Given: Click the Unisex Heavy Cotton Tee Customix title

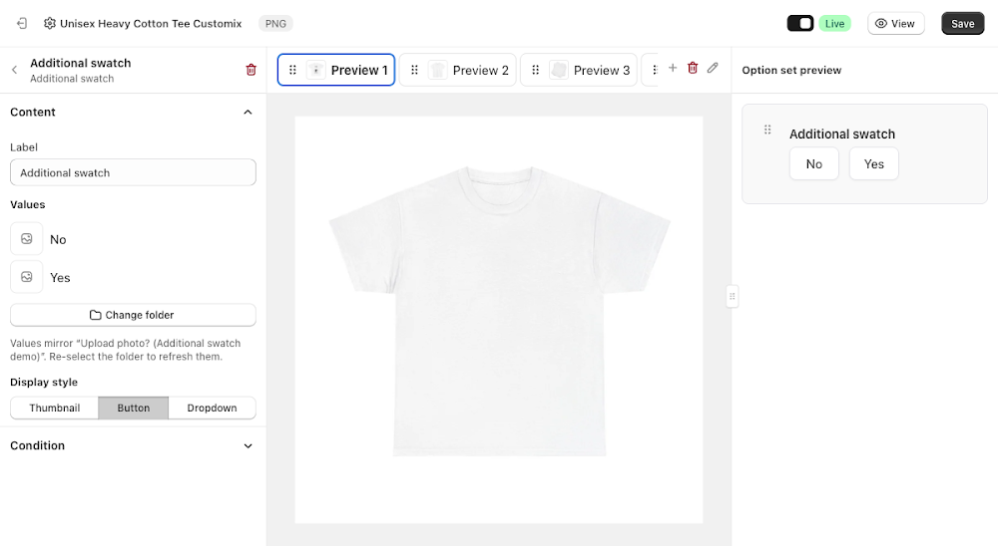Looking at the screenshot, I should point(151,24).
